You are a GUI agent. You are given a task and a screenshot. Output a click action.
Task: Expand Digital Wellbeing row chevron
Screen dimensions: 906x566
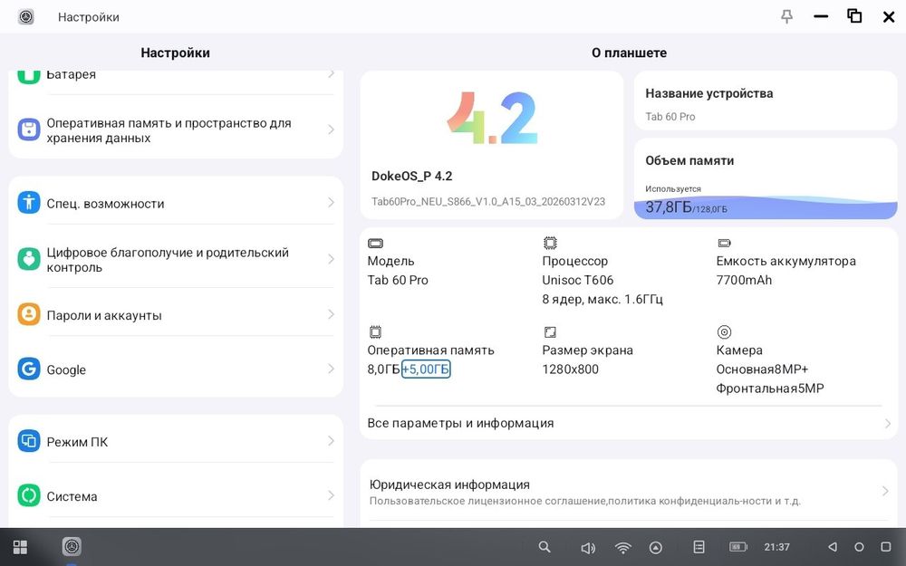pyautogui.click(x=331, y=259)
